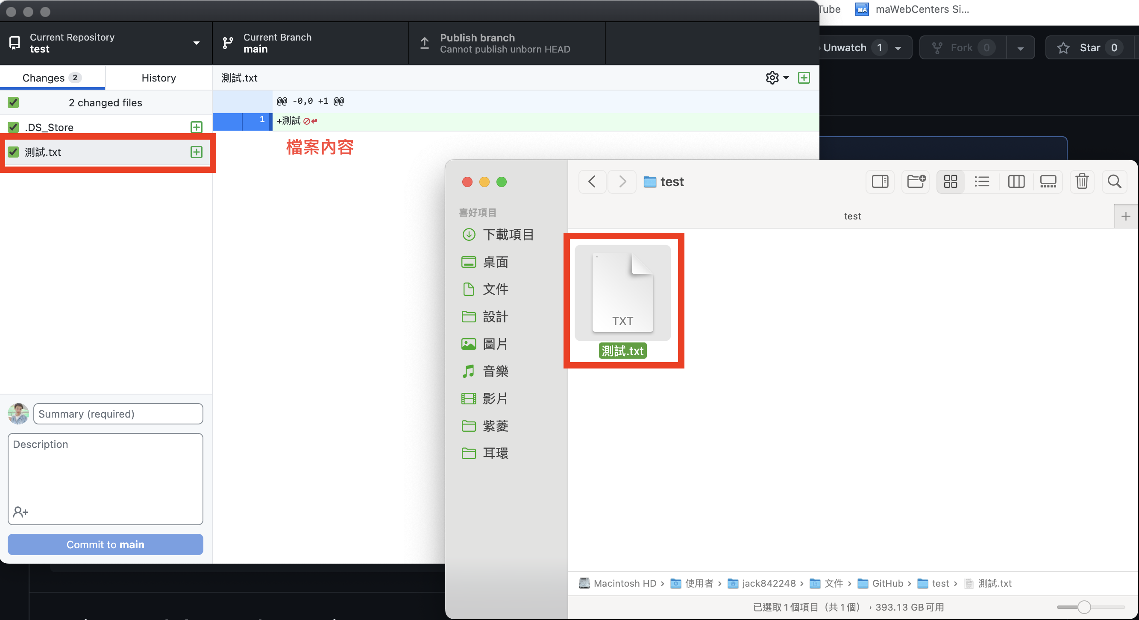Switch Finder to icon view
The image size is (1139, 620).
(950, 181)
